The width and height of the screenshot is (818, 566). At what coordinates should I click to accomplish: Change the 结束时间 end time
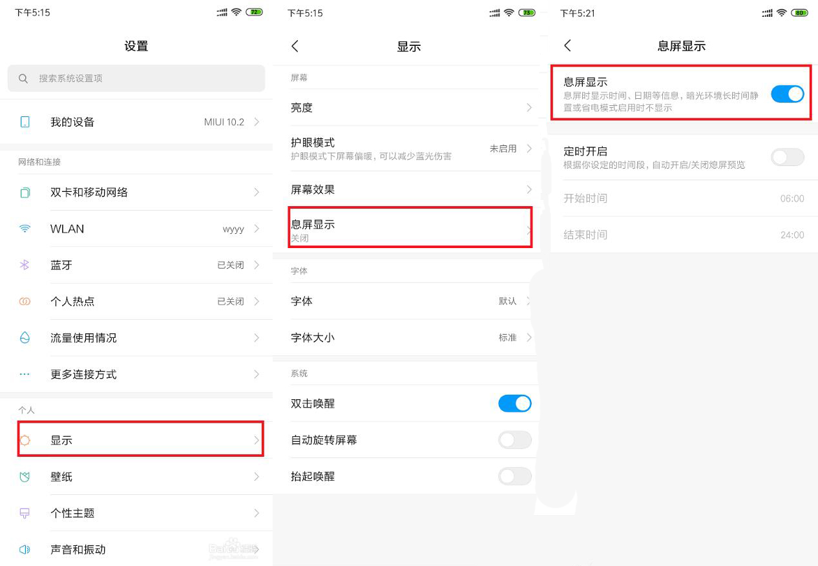(682, 235)
